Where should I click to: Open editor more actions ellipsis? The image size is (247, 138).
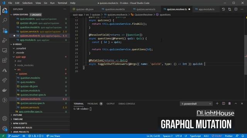coord(242,9)
